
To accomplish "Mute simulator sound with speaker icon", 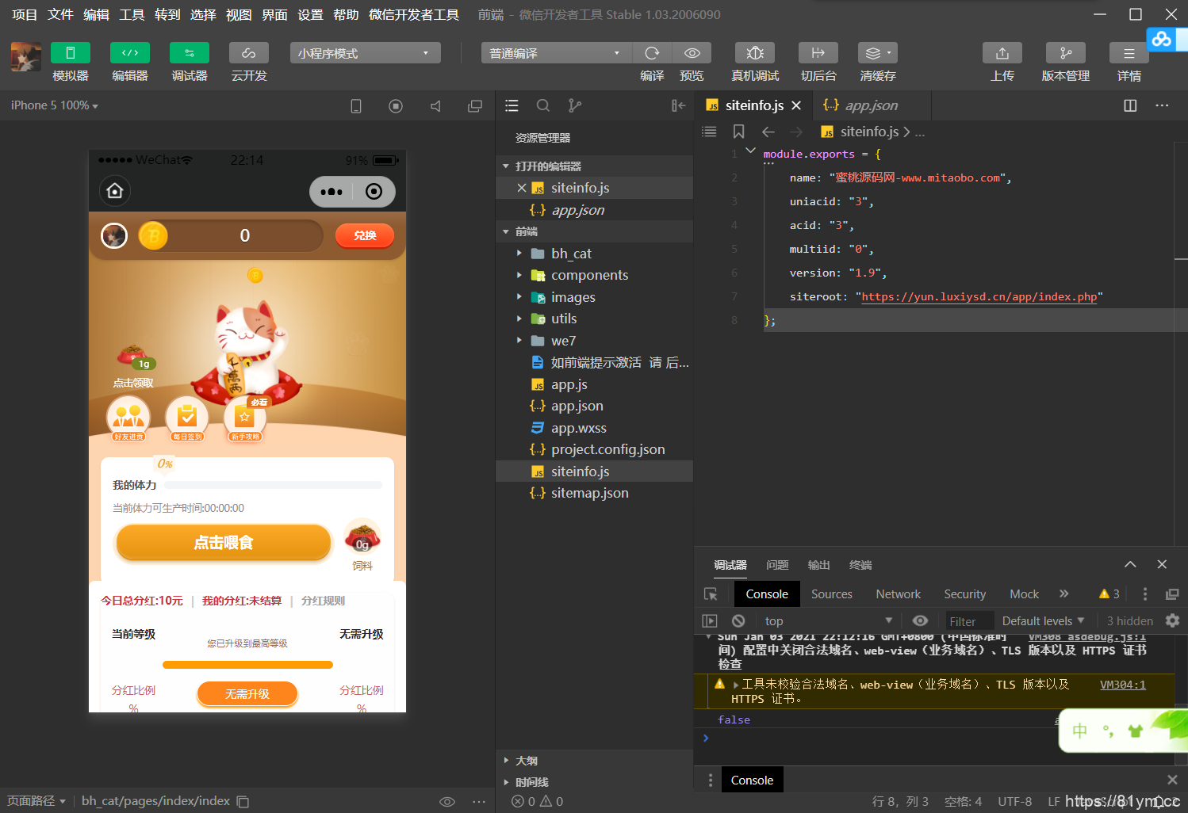I will coord(435,105).
